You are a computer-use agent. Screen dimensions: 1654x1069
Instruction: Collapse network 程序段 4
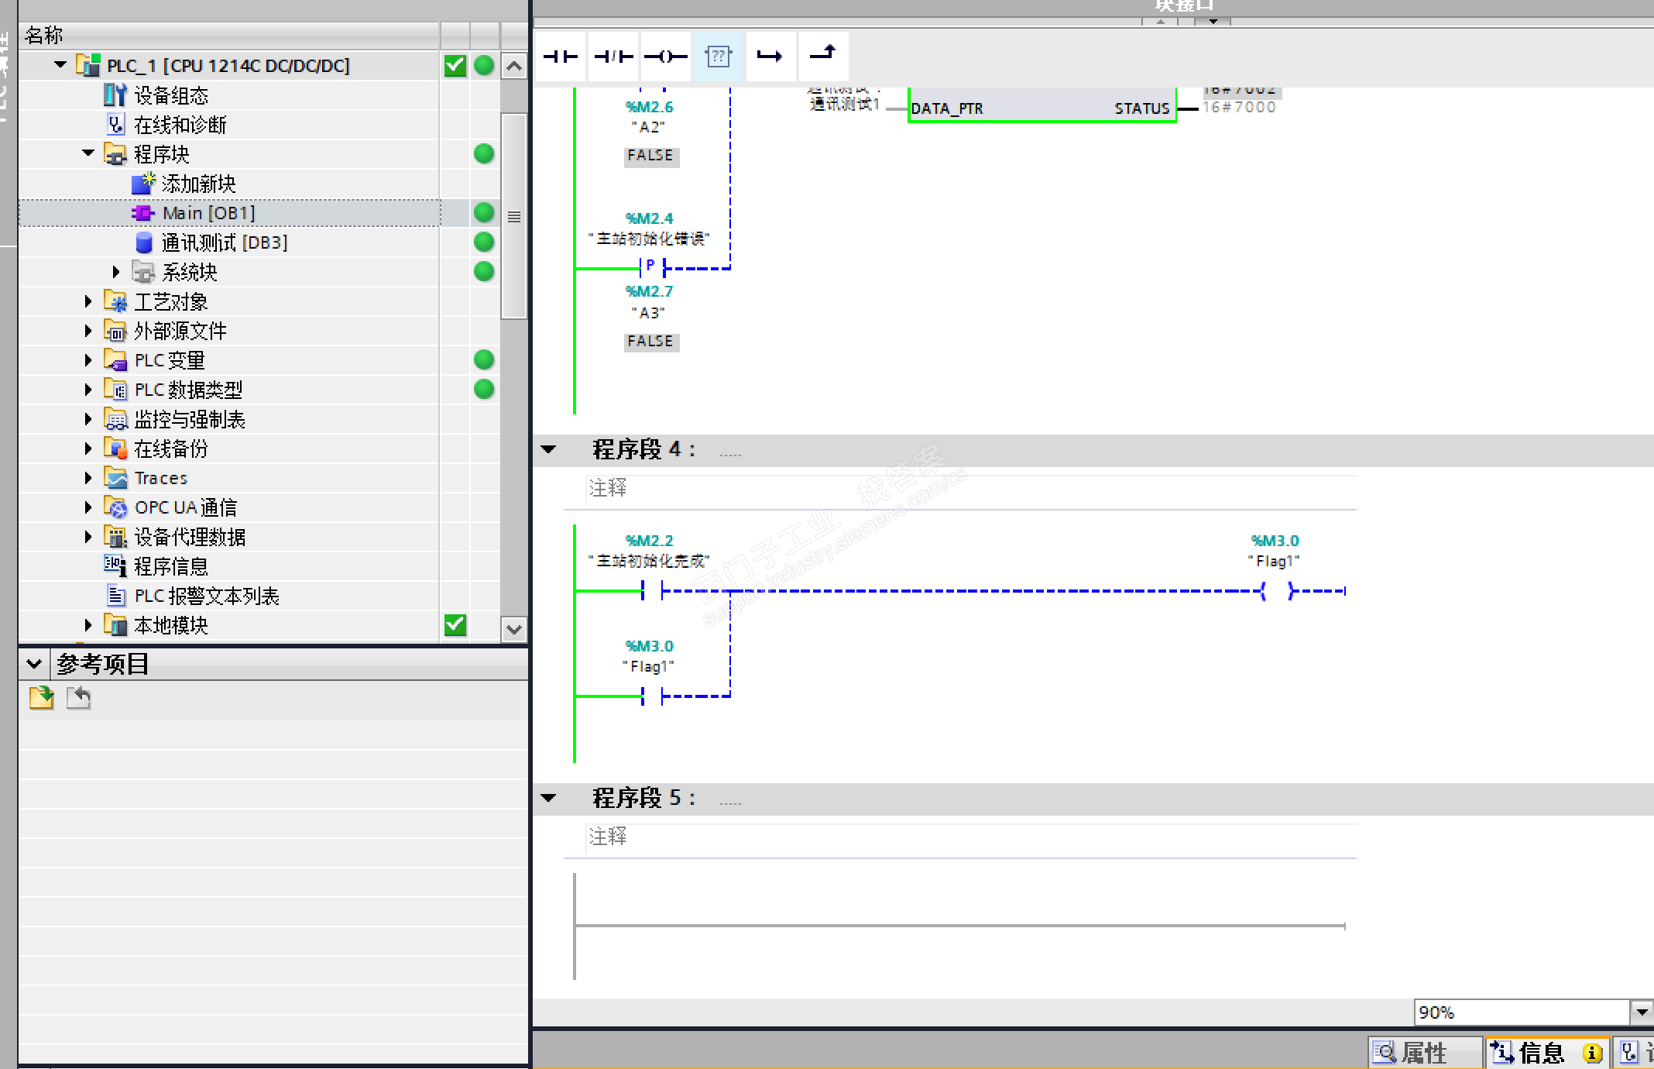coord(549,450)
